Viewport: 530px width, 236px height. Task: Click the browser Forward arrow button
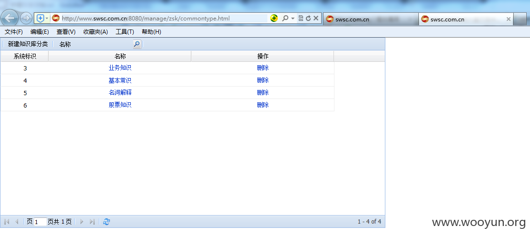coord(26,18)
